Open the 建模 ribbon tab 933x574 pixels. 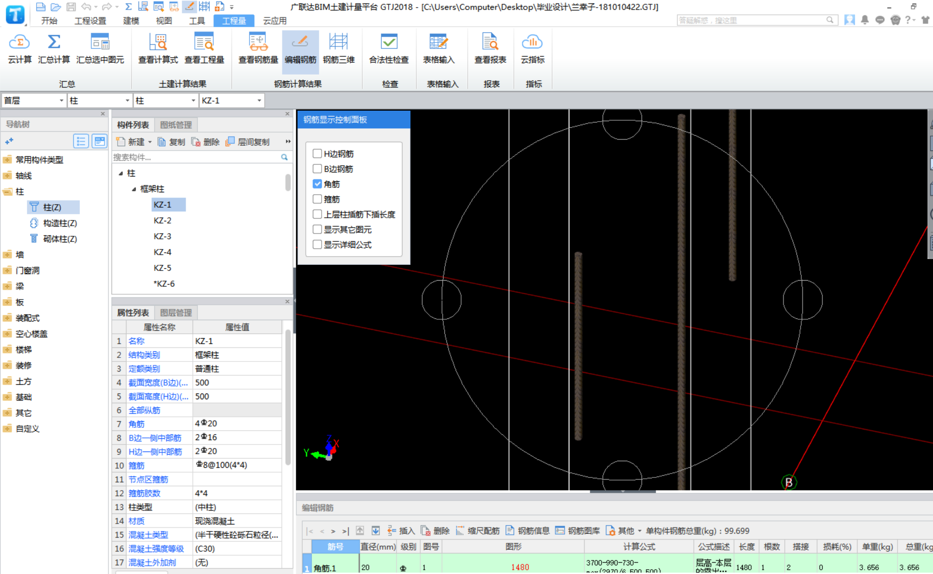coord(131,21)
